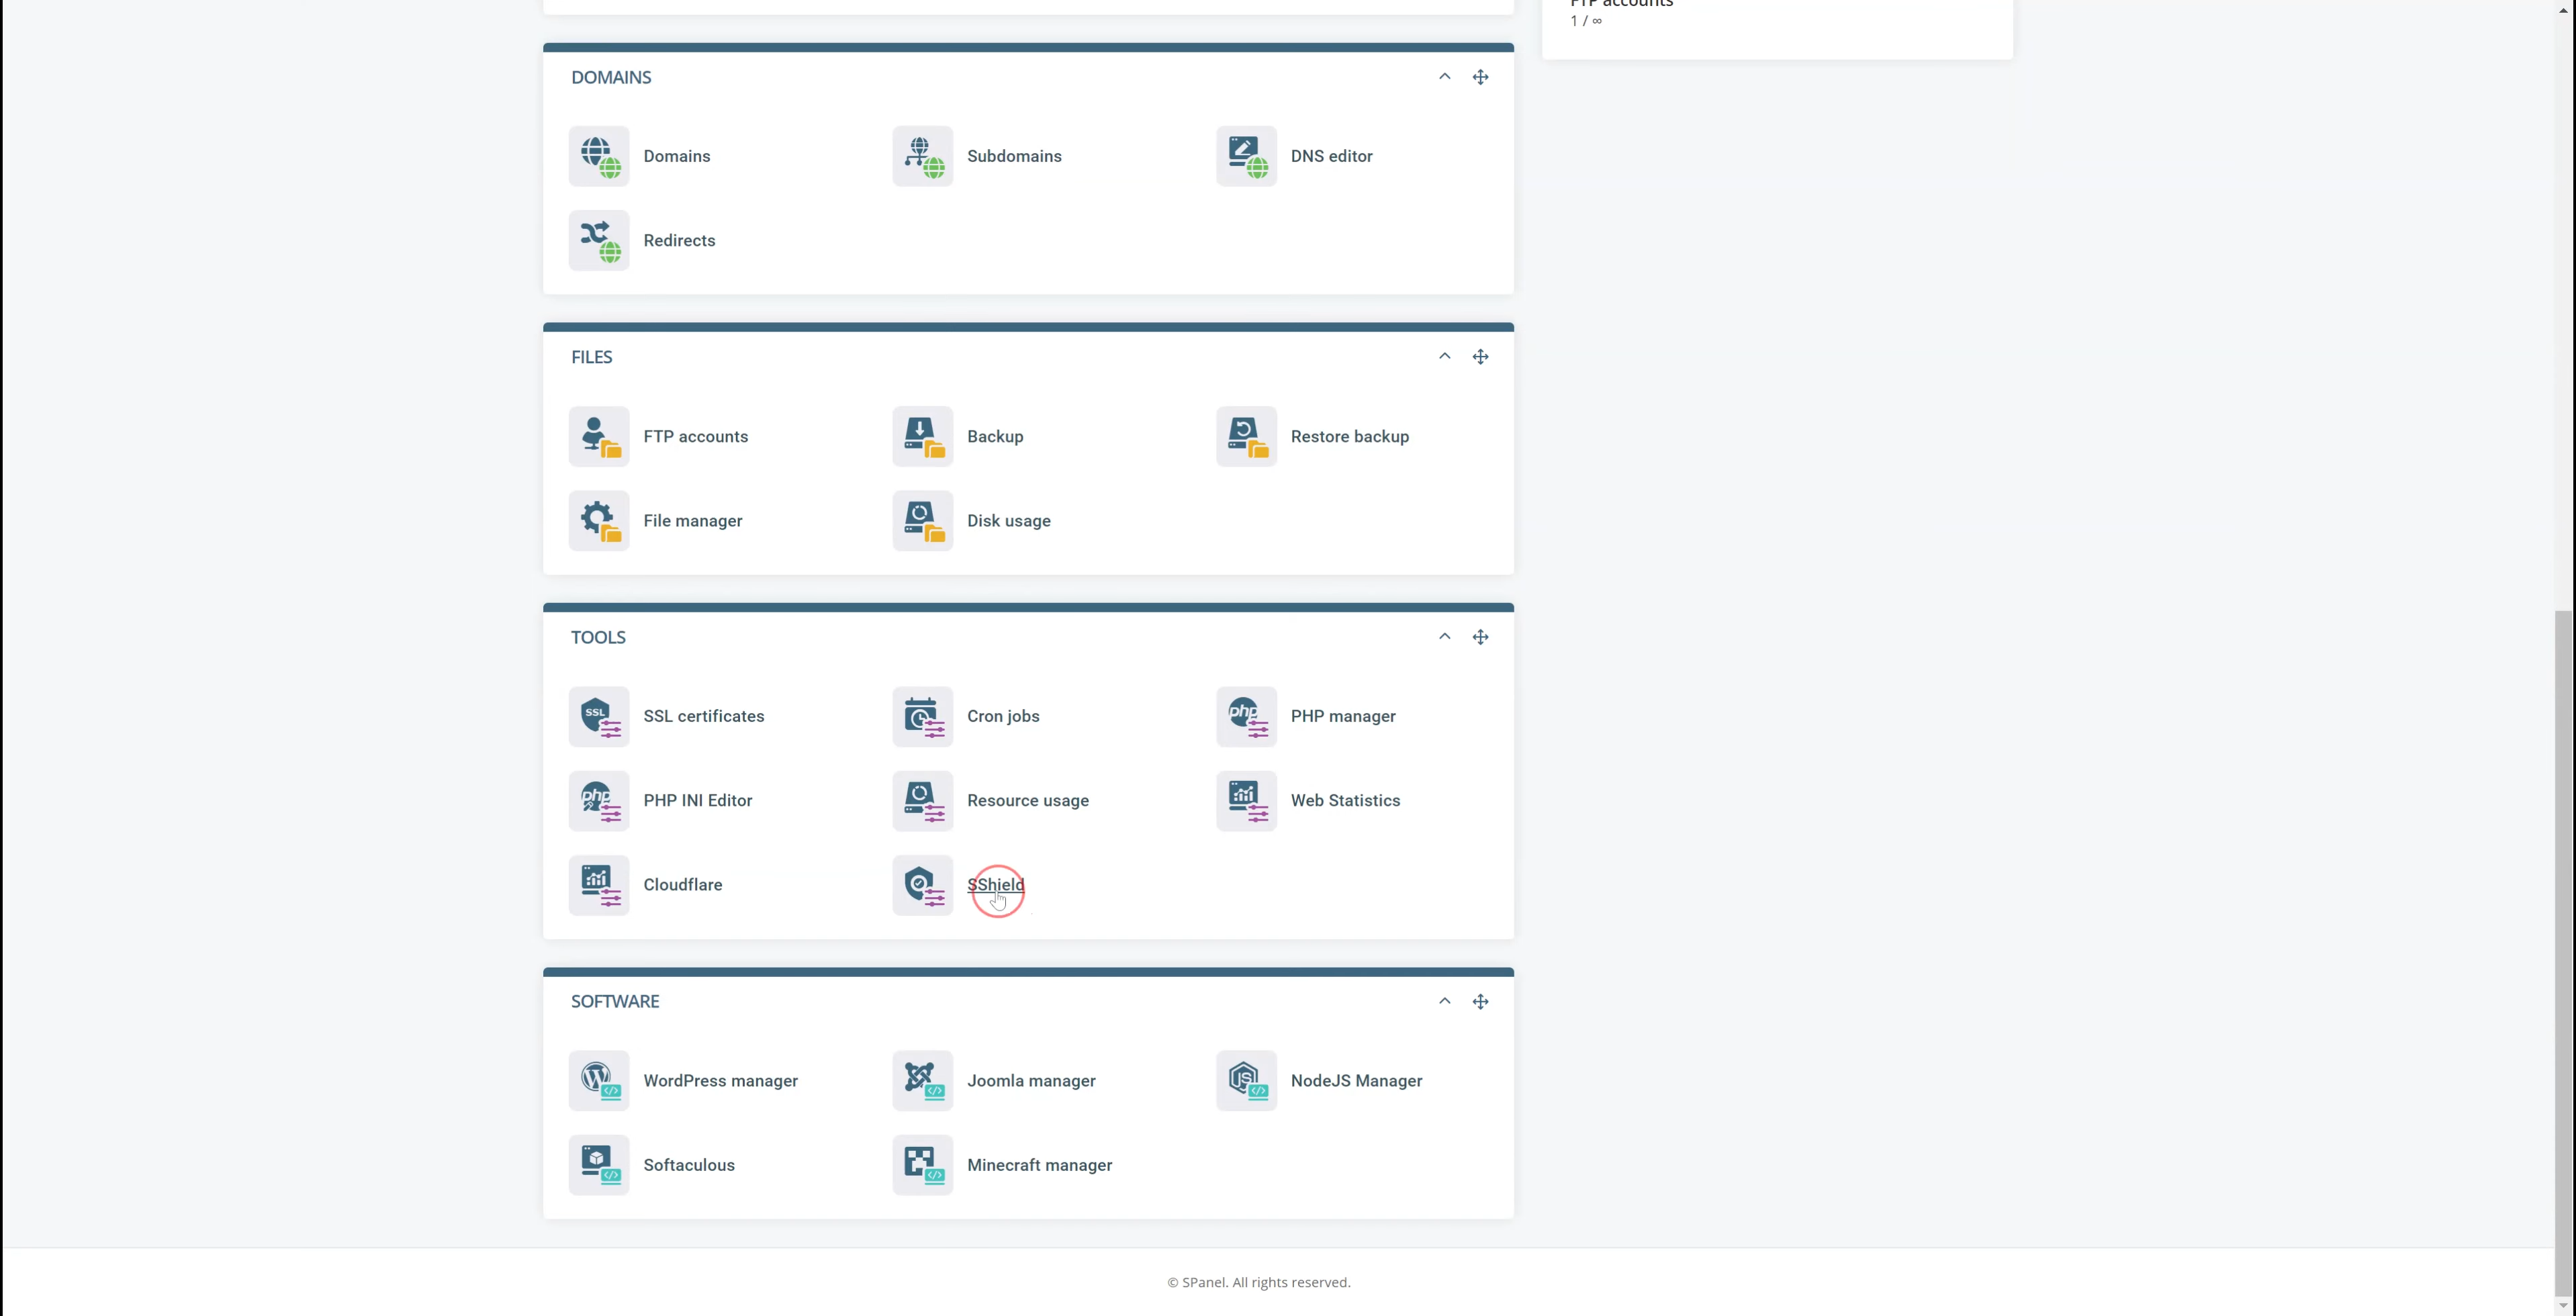Image resolution: width=2576 pixels, height=1316 pixels.
Task: Open the FTP accounts icon
Action: pyautogui.click(x=599, y=436)
